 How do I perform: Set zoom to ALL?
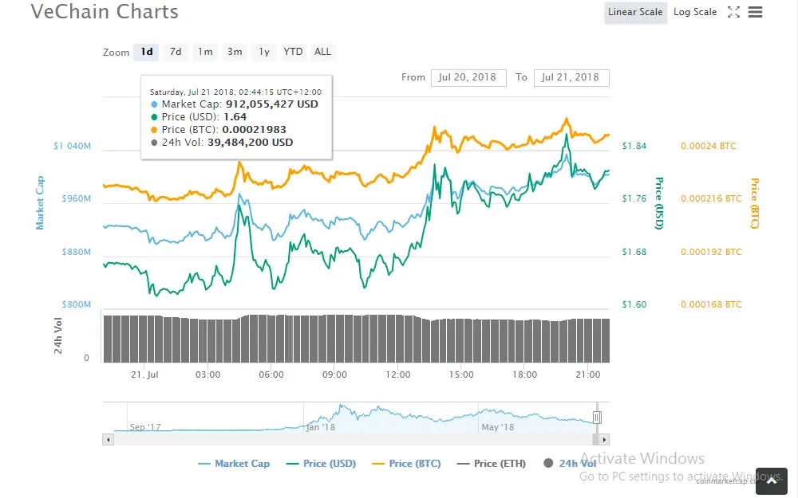click(x=322, y=52)
